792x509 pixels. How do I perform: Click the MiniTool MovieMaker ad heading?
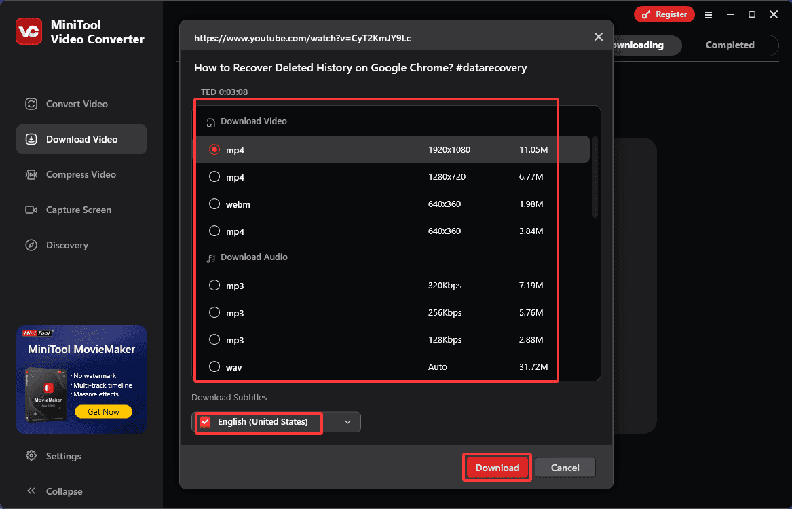coord(81,350)
